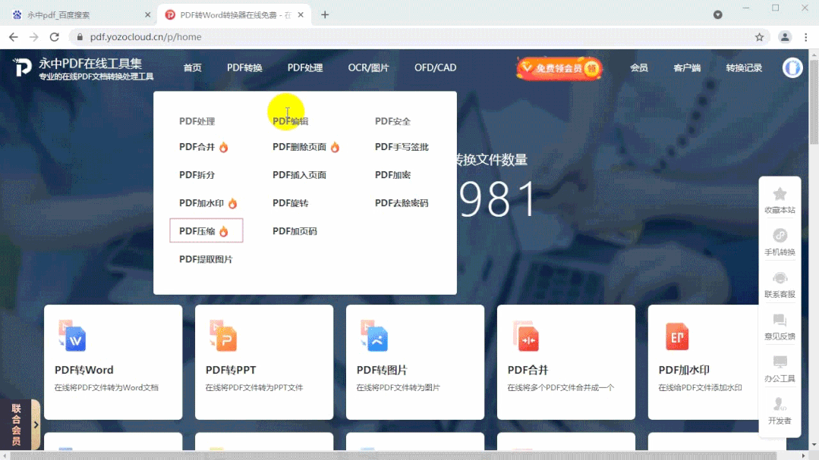The image size is (819, 460).
Task: Open the PDF转换 dropdown menu
Action: pos(244,67)
